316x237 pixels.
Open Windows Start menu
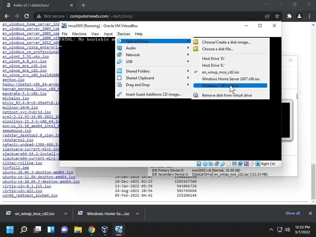(x=10, y=229)
